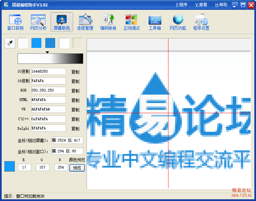Click the 窗口树加载完毕 status text
This screenshot has height=201, width=256.
pyautogui.click(x=30, y=196)
